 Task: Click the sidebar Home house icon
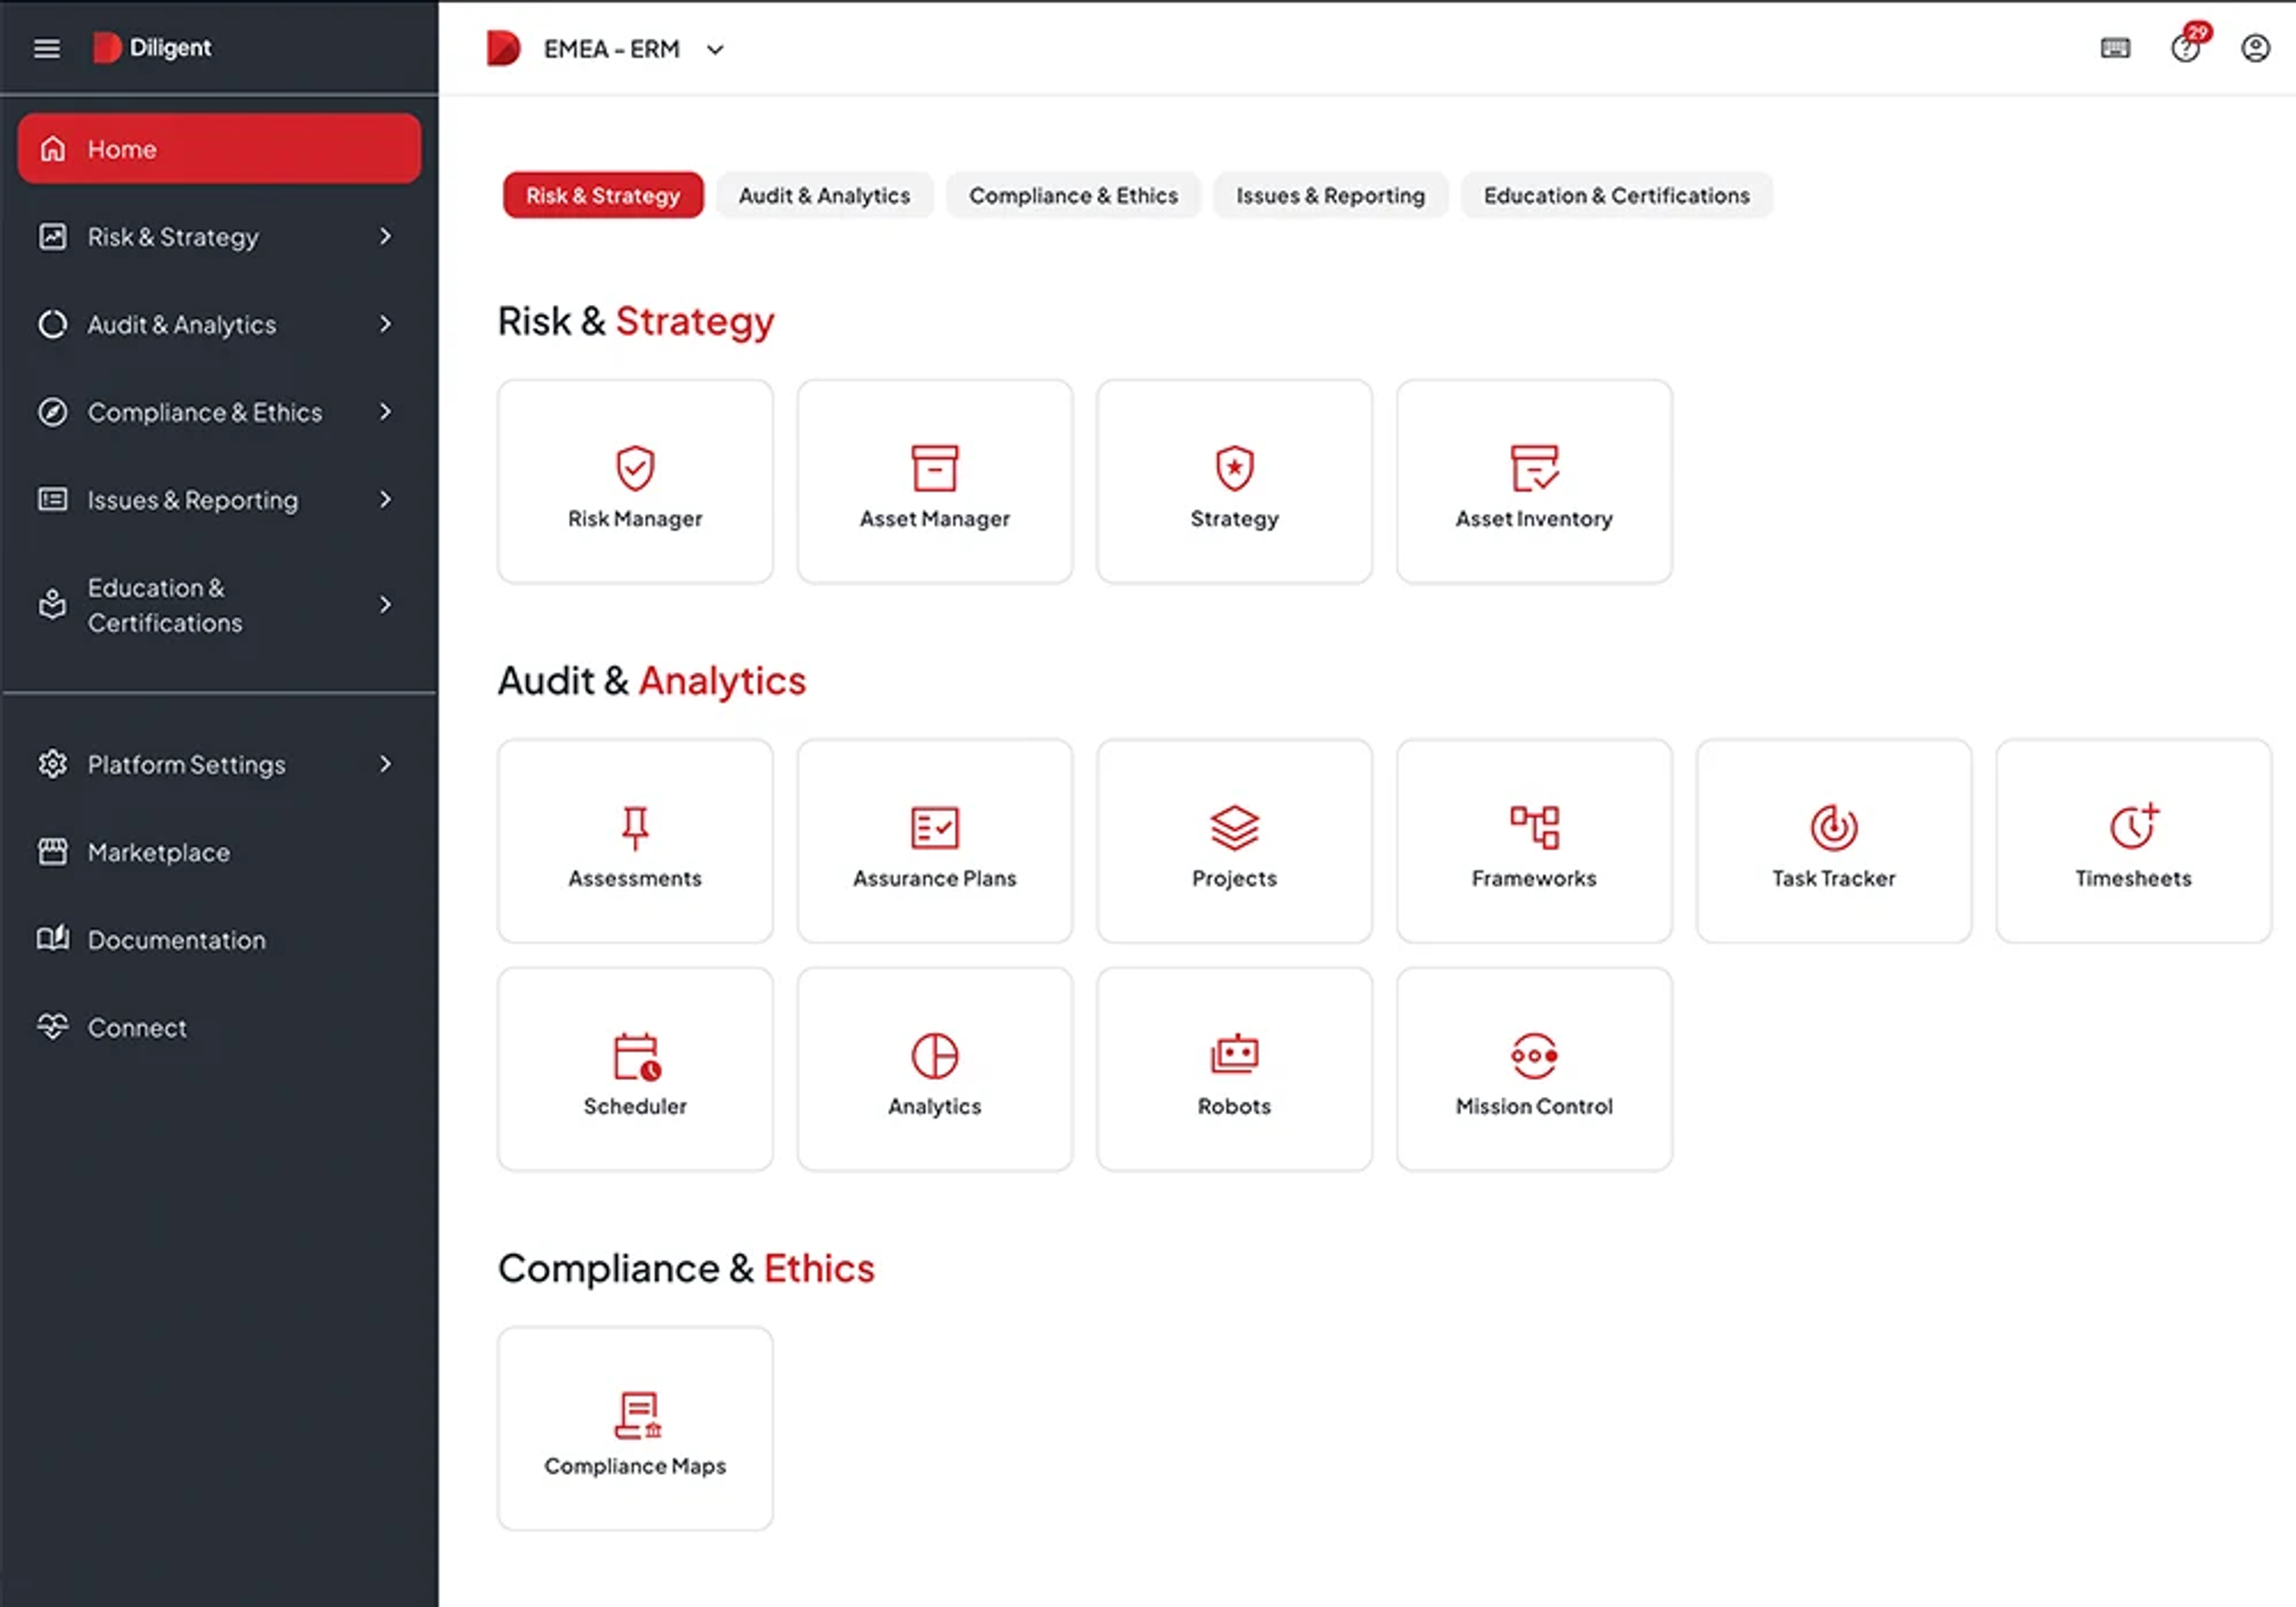52,149
